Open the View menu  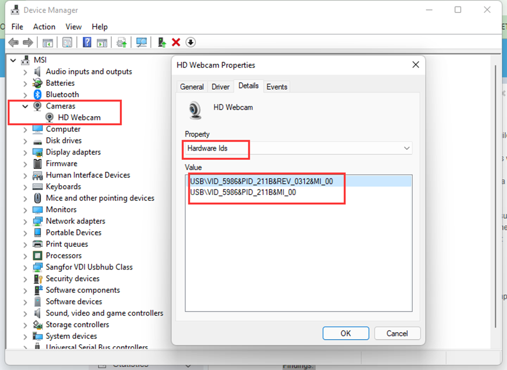coord(73,27)
